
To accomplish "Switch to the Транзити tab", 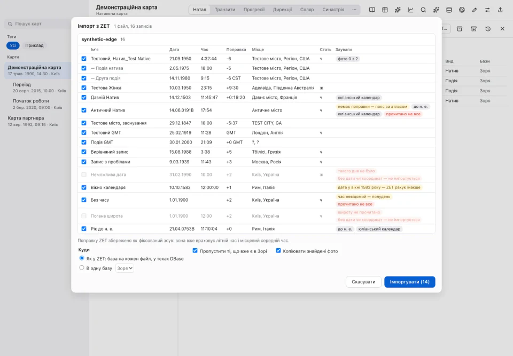I will (225, 10).
